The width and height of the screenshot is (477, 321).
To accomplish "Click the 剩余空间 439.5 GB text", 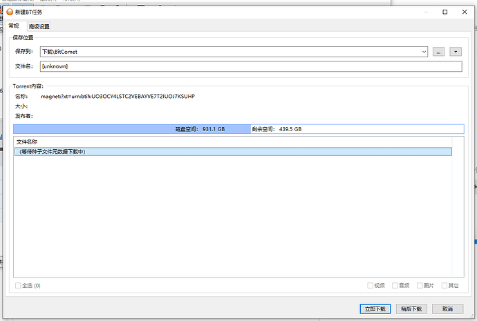I will click(277, 129).
